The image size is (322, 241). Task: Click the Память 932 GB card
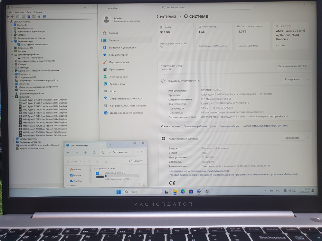pos(175,37)
